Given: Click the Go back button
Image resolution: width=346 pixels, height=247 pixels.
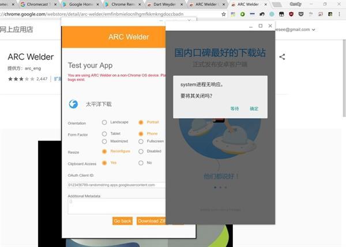Looking at the screenshot, I should pyautogui.click(x=122, y=221).
